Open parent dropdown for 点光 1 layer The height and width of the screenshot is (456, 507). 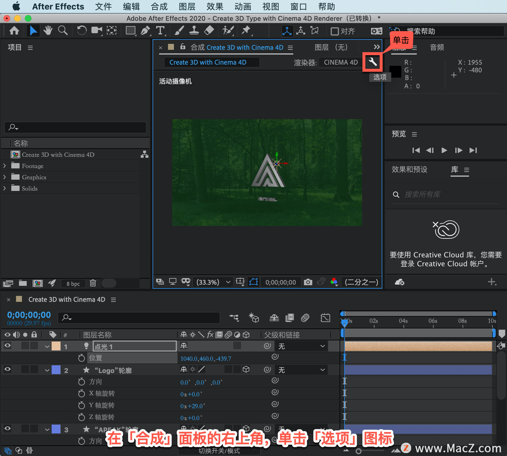[302, 346]
